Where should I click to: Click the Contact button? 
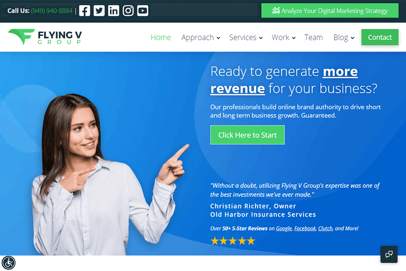click(380, 37)
